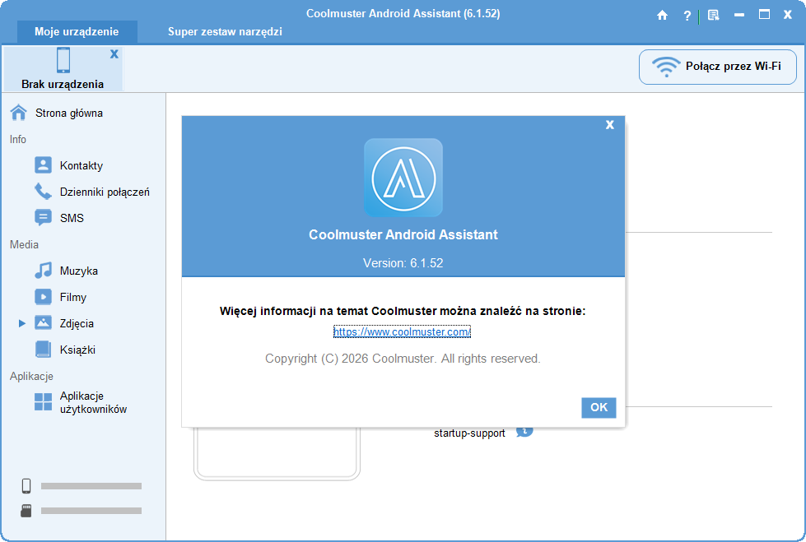The image size is (806, 542).
Task: Open Zdjęcia section
Action: (x=77, y=324)
